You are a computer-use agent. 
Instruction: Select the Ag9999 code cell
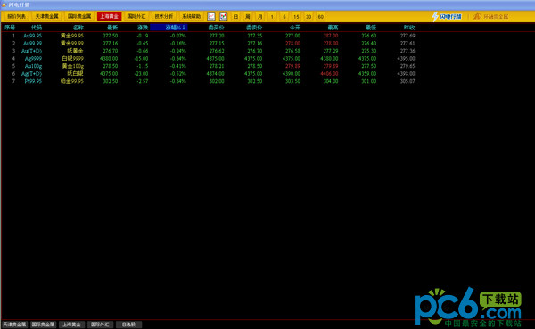pos(33,58)
